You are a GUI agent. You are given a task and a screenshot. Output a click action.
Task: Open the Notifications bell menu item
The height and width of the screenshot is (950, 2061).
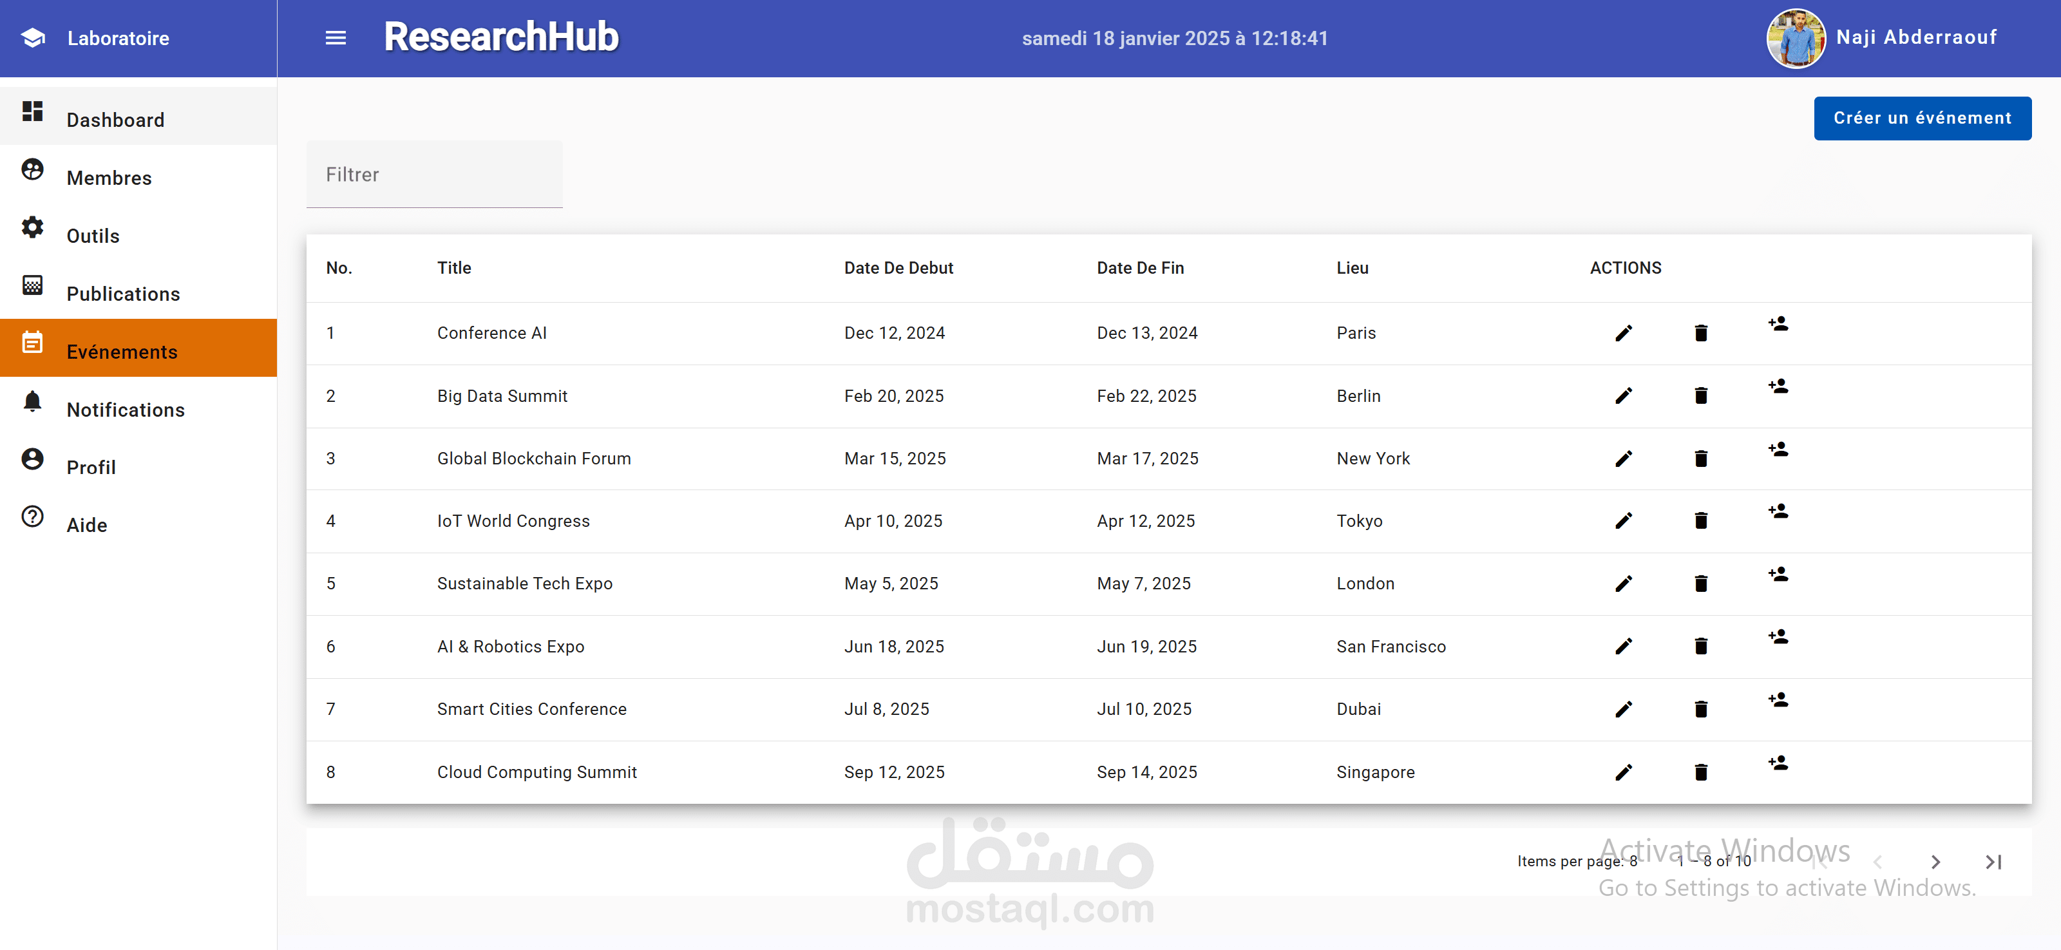click(126, 410)
